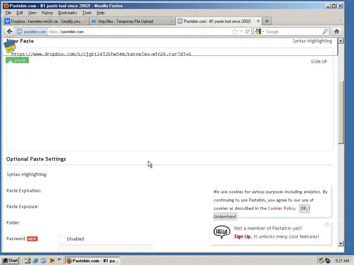354x265 pixels.
Task: Click the password input field
Action: click(x=105, y=248)
